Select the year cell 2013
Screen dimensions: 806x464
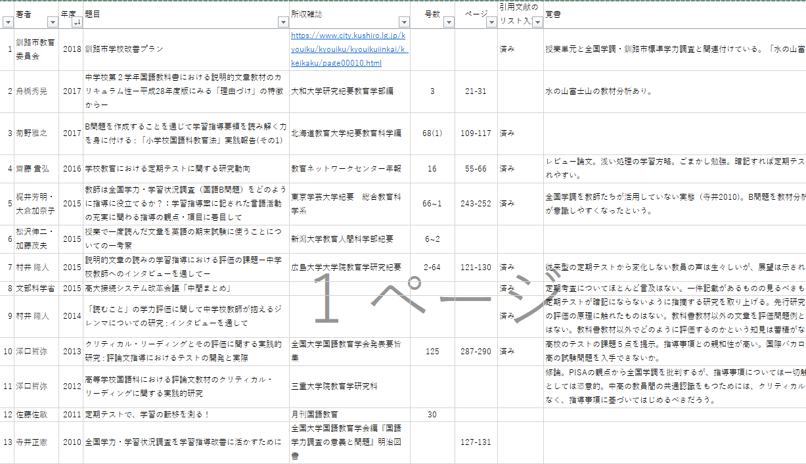72,352
